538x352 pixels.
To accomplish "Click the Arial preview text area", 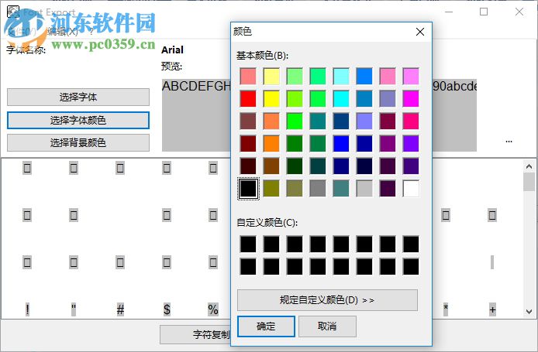I will click(x=195, y=115).
